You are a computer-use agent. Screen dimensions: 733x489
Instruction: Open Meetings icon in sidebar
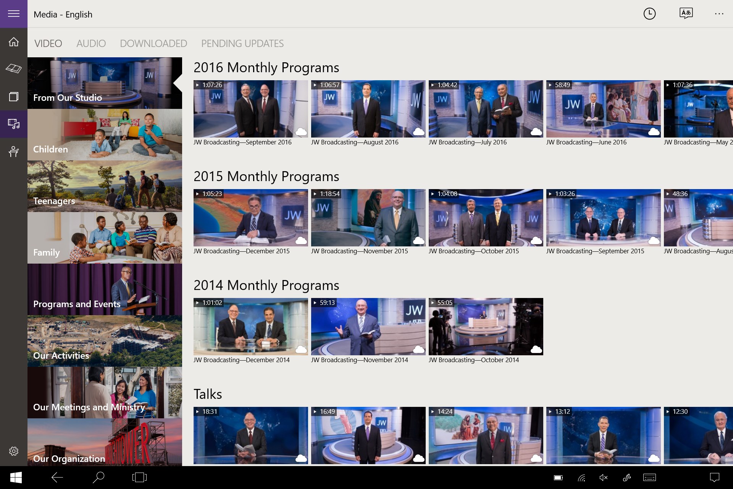point(14,152)
